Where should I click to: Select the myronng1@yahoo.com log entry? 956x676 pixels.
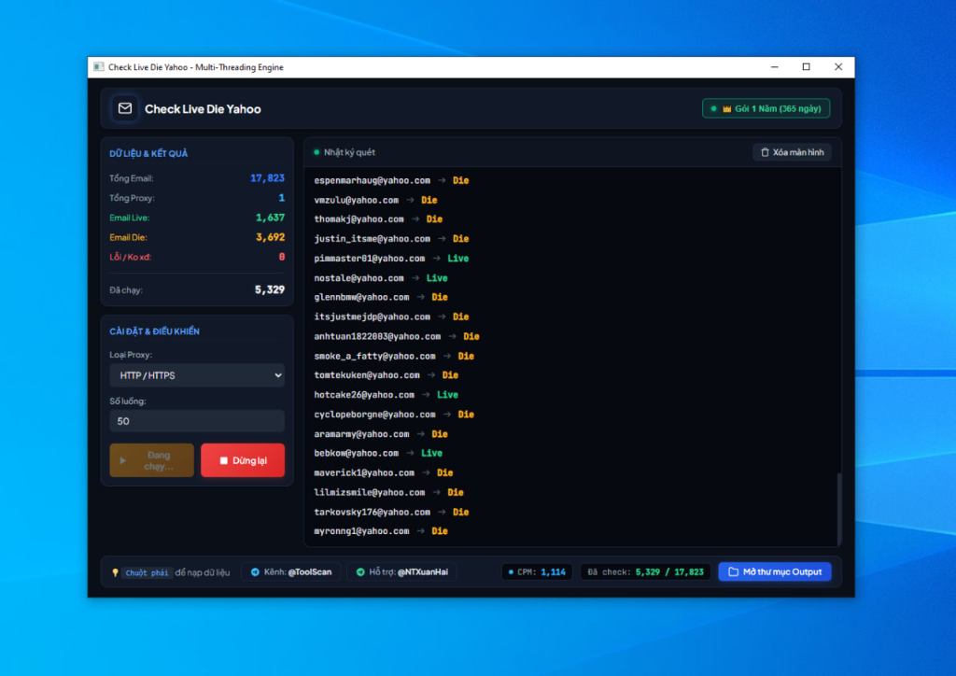[x=381, y=531]
